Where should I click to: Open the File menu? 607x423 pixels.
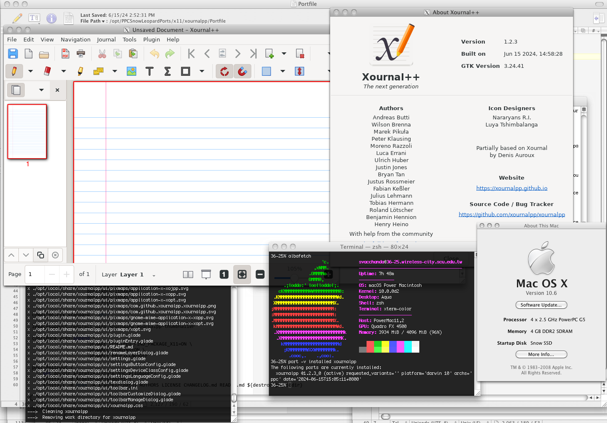(12, 39)
